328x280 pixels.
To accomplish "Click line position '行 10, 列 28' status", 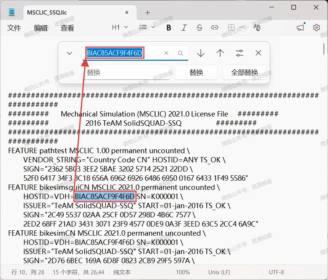I will pyautogui.click(x=28, y=272).
